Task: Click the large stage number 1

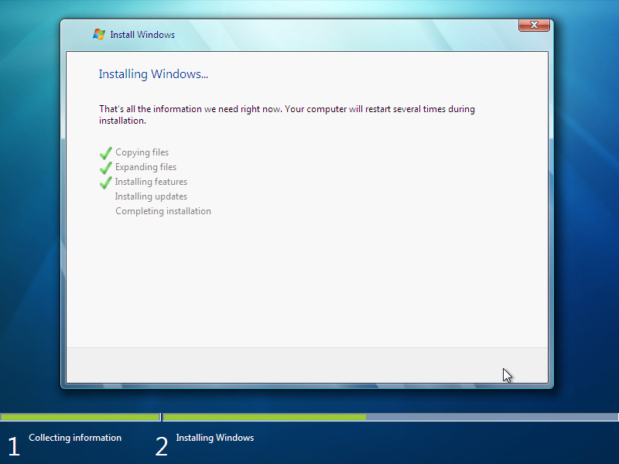Action: [x=14, y=446]
